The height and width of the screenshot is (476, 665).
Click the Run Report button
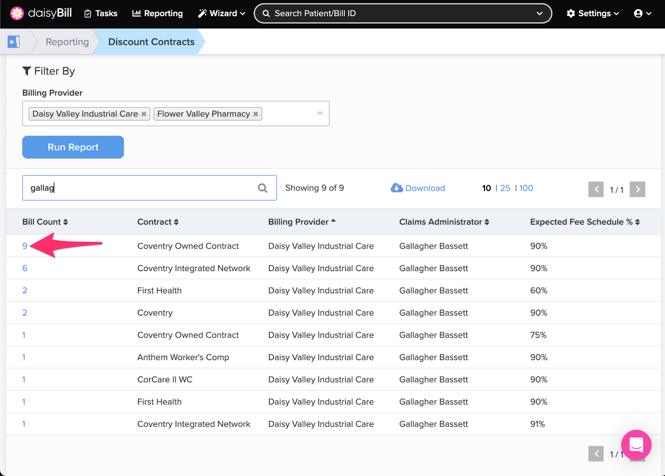click(73, 147)
